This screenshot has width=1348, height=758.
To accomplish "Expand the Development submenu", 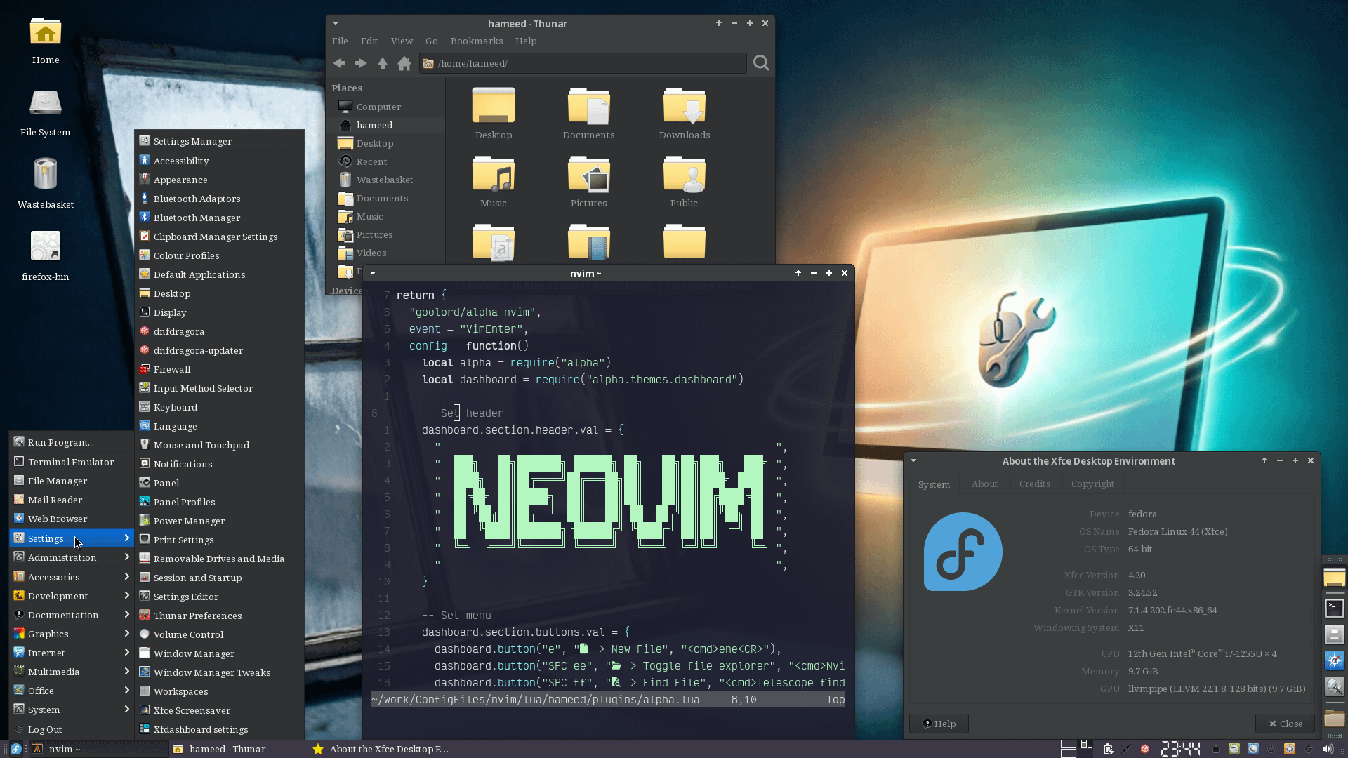I will click(72, 596).
